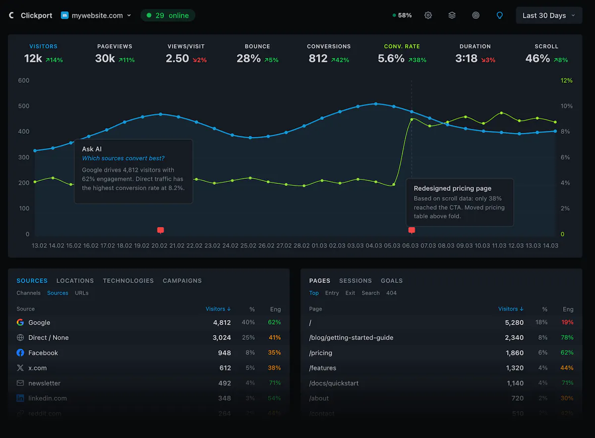Viewport: 595px width, 438px height.
Task: Click the red annotation marker on 20.02
Action: pos(160,230)
